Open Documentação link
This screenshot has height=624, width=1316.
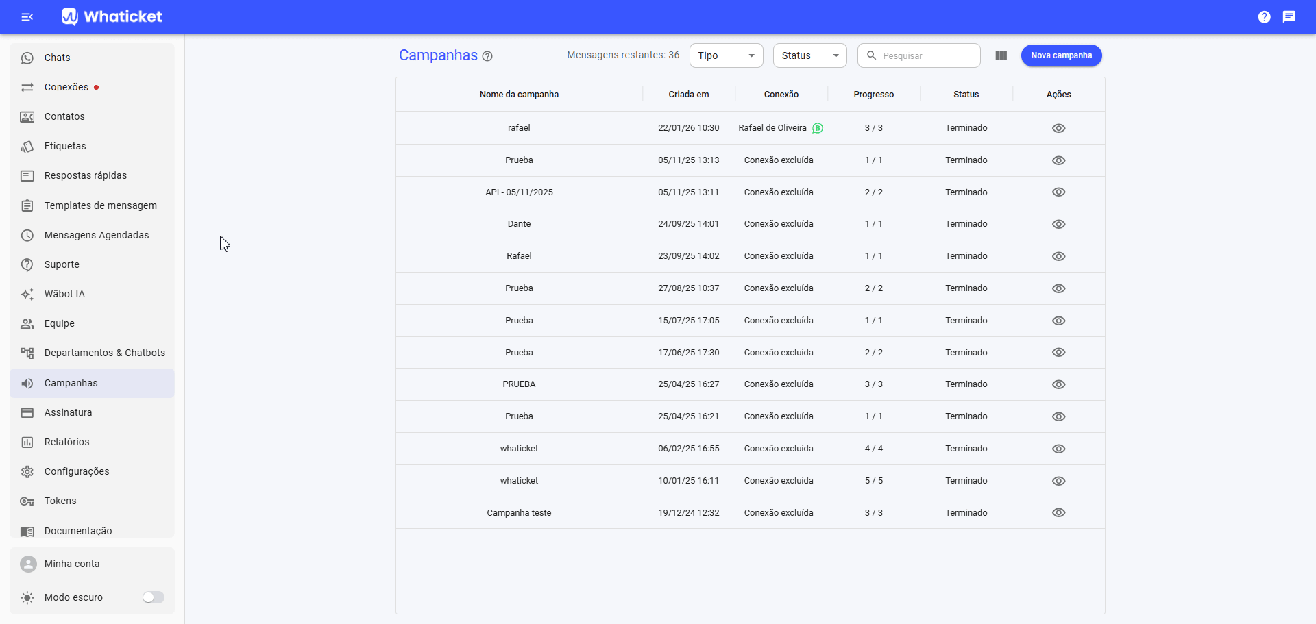92,531
